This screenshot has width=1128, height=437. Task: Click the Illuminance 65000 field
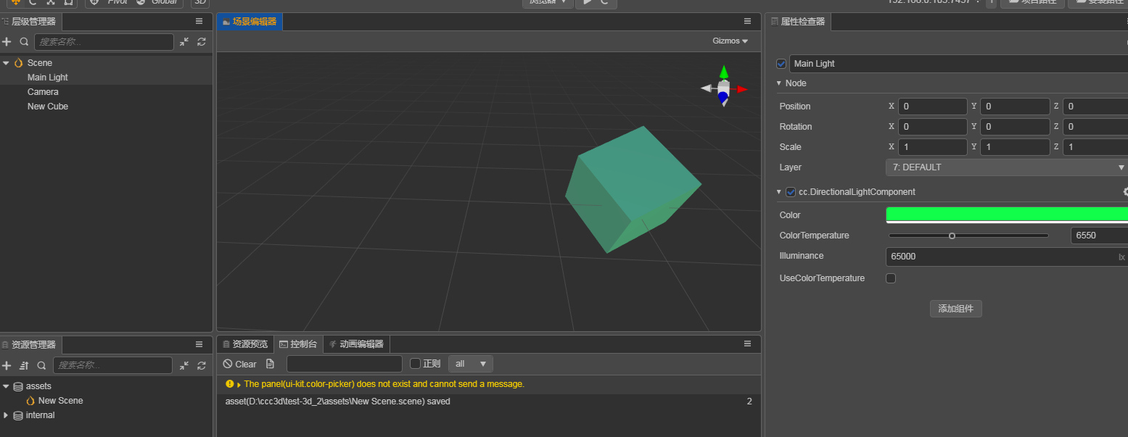(1007, 257)
